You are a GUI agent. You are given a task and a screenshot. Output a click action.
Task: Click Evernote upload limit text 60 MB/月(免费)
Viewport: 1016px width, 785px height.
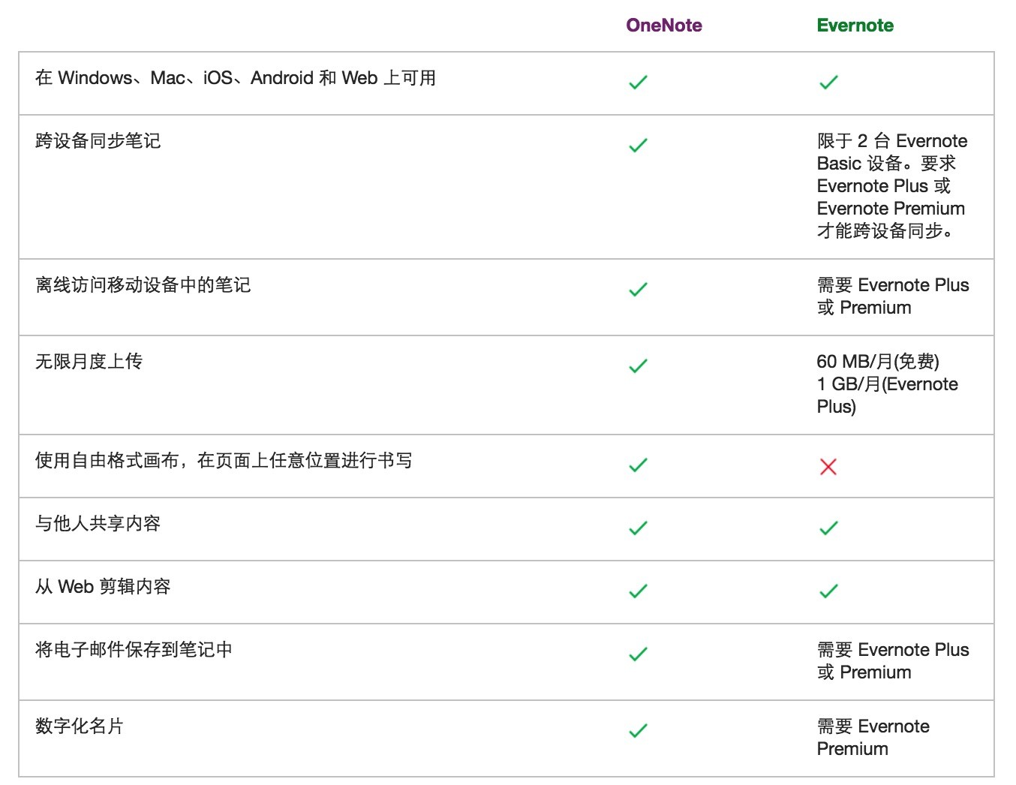(878, 362)
